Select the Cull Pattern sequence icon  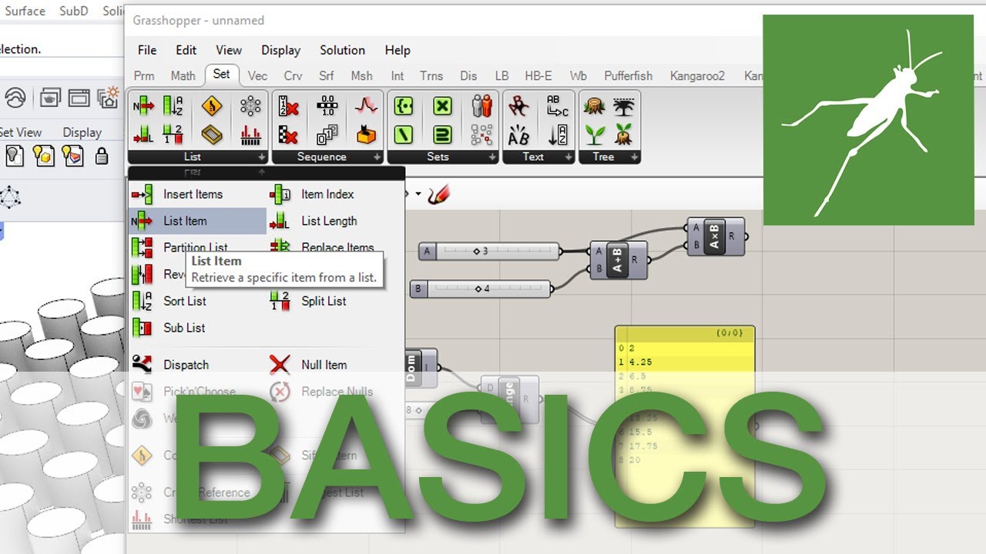point(288,135)
